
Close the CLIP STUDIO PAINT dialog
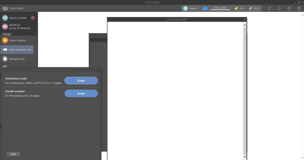click(245, 20)
